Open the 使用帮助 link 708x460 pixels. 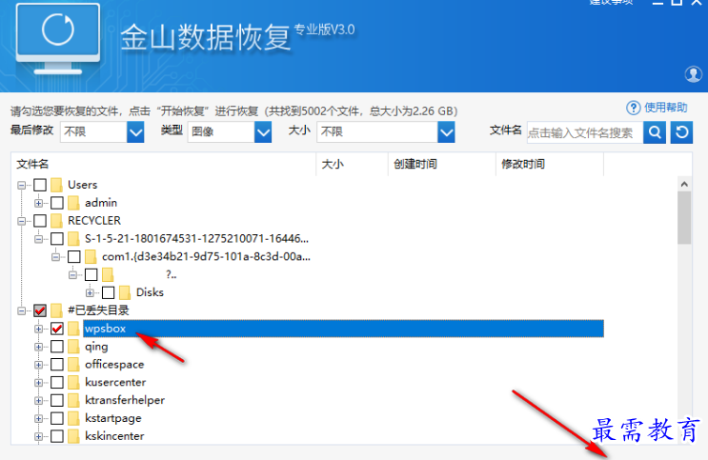[x=665, y=108]
